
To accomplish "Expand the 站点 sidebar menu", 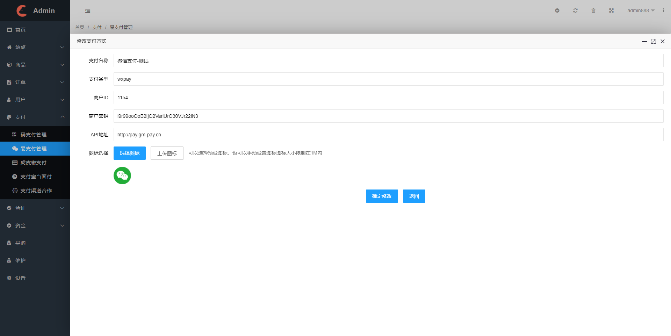I will click(x=35, y=47).
